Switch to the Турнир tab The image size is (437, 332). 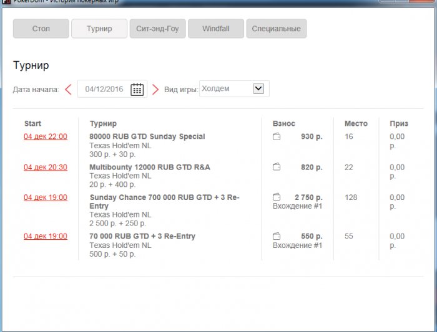[x=99, y=29]
